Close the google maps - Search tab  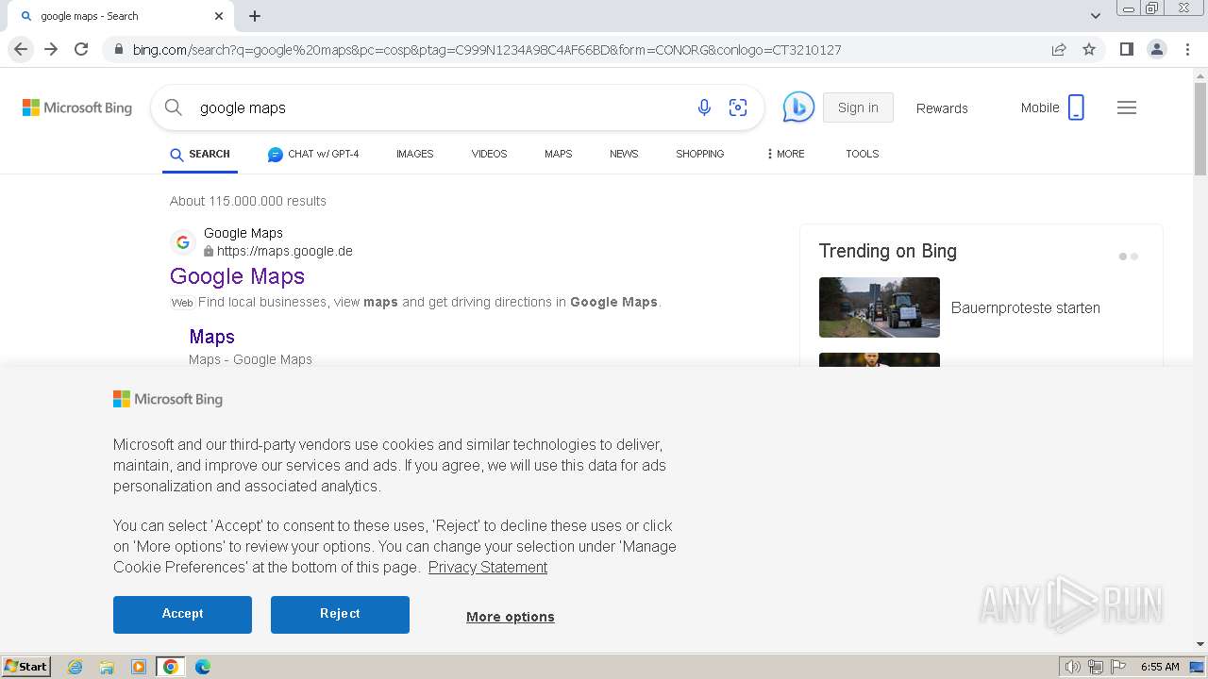[219, 16]
